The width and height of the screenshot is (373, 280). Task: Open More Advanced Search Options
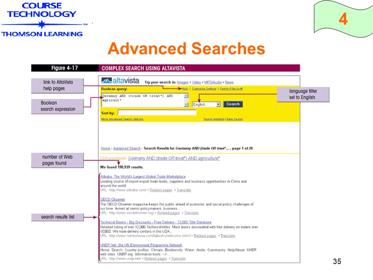coord(122,119)
